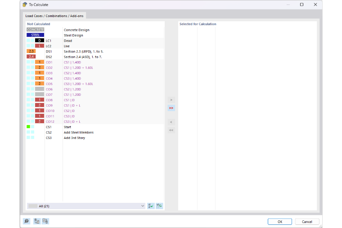
Task: Select CO8 CS1 | D row
Action: (95, 100)
